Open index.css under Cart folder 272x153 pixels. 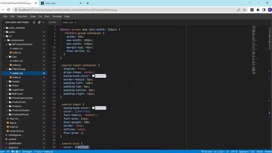point(17,61)
